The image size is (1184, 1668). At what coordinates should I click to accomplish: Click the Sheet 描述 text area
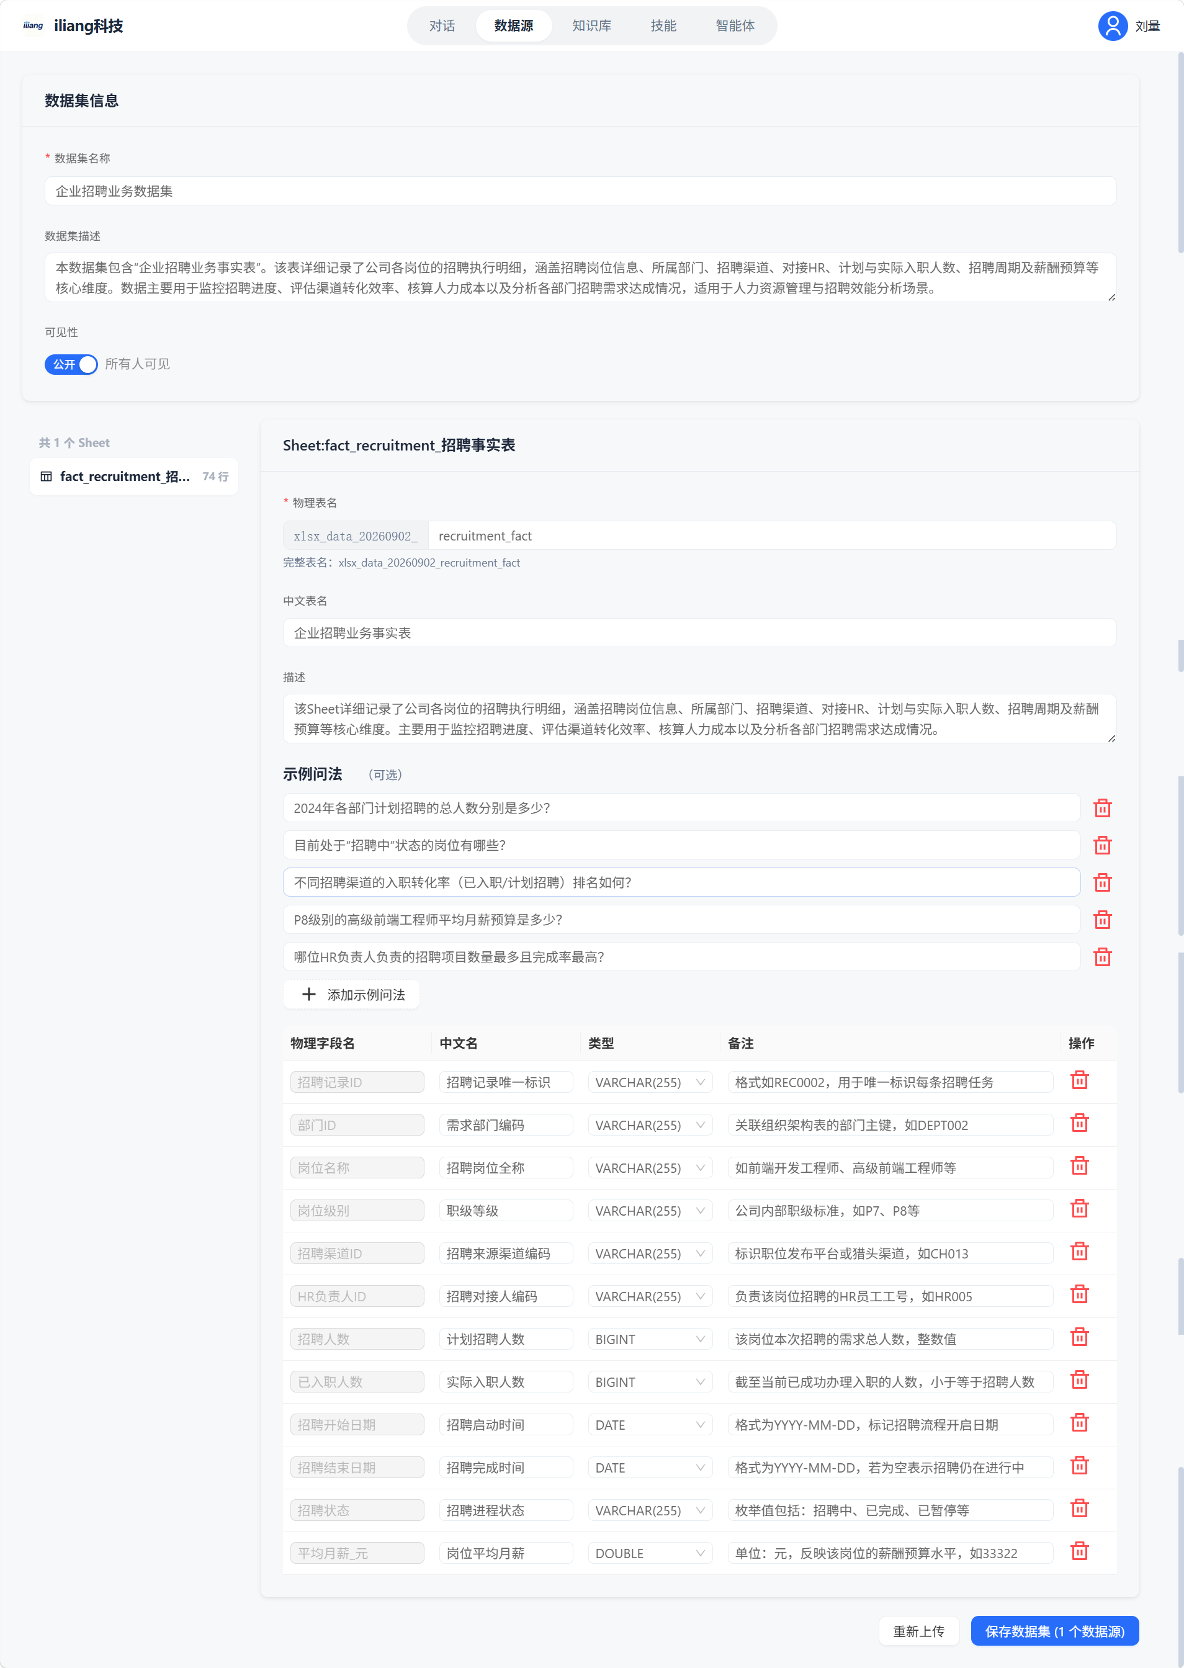699,719
